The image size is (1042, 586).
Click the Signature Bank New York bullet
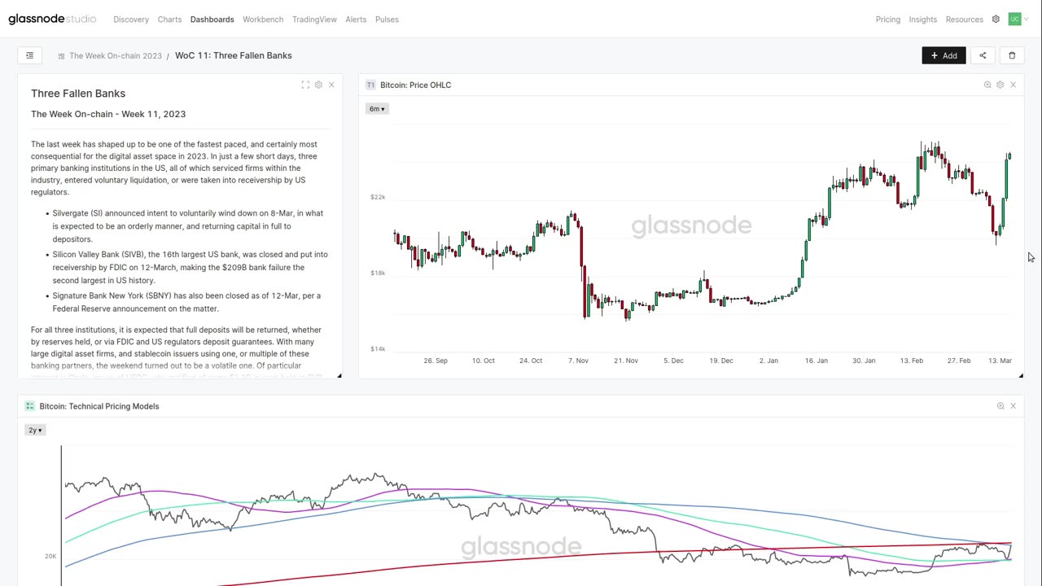tap(186, 302)
